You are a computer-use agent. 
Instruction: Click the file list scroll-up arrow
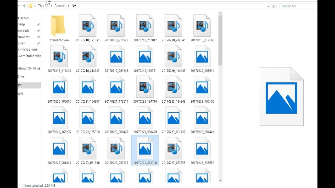coord(220,13)
